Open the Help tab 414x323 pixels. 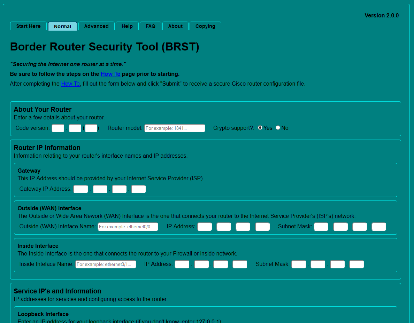point(127,26)
